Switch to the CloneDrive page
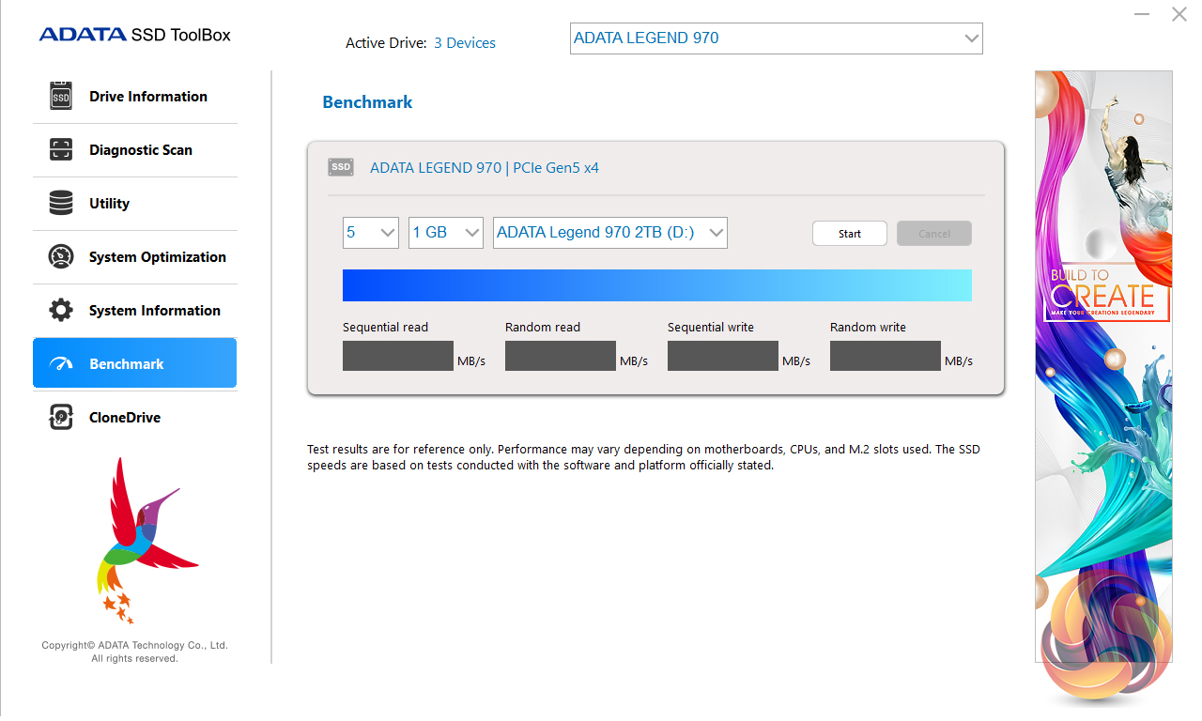 point(135,418)
